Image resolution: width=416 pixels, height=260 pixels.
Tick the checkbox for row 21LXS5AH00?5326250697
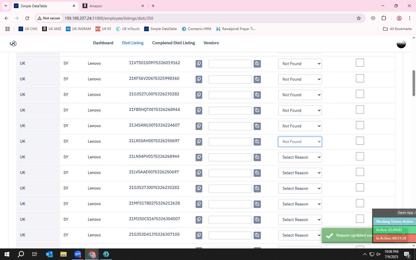click(360, 141)
